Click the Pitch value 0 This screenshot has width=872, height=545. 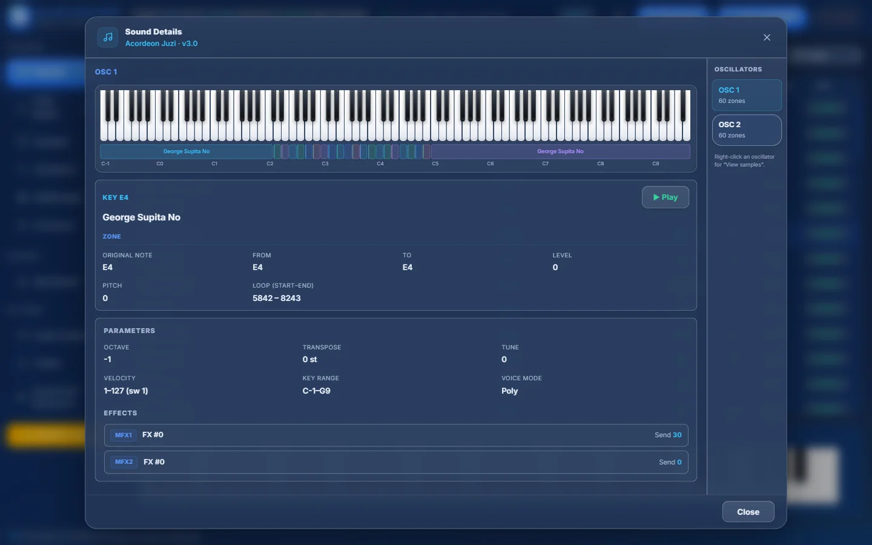[105, 298]
